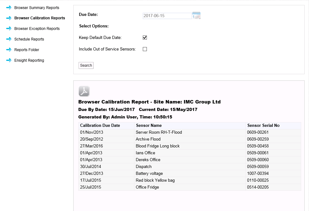This screenshot has height=211, width=309.
Task: Click arrow icon beside Reports Folder
Action: click(x=9, y=50)
